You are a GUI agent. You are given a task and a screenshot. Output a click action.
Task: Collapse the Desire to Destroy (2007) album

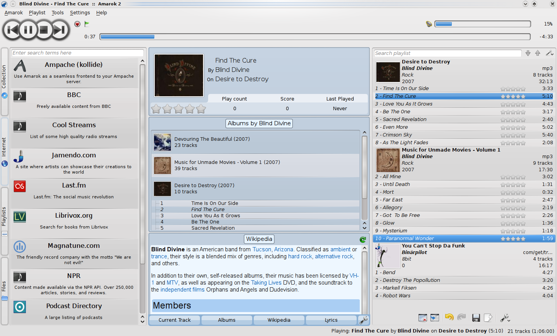pyautogui.click(x=204, y=188)
